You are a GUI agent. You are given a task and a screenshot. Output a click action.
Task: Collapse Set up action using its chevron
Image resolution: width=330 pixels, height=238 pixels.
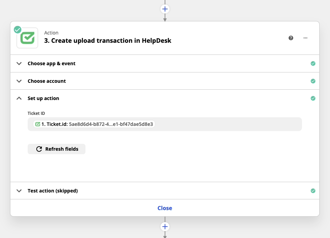coord(19,98)
